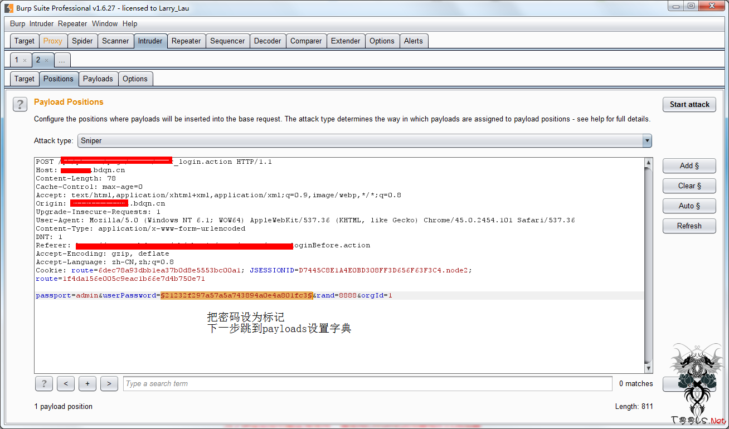
Task: Click the '1 payload position' status text
Action: [64, 406]
